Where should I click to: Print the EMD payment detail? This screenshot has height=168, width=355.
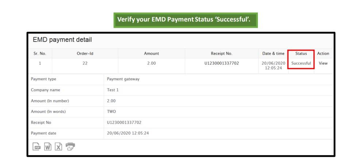tap(70, 146)
